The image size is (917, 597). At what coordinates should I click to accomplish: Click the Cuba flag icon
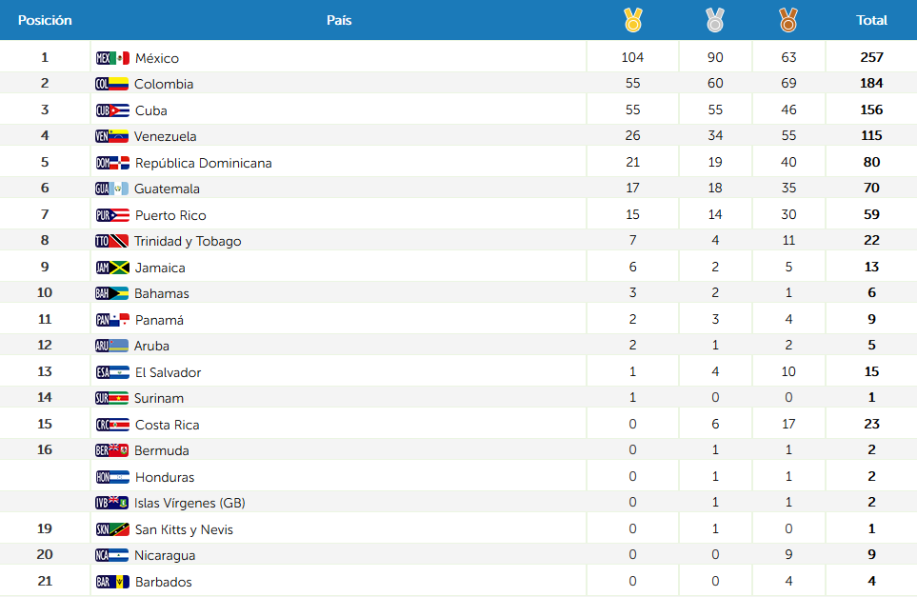(112, 110)
